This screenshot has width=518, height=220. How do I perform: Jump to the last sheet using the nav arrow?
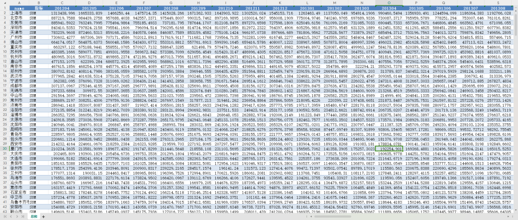coord(23,217)
